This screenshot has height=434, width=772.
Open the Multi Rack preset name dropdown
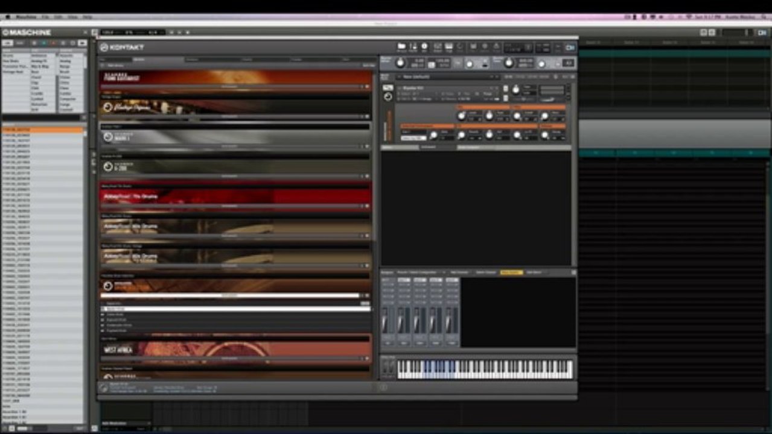[x=447, y=77]
